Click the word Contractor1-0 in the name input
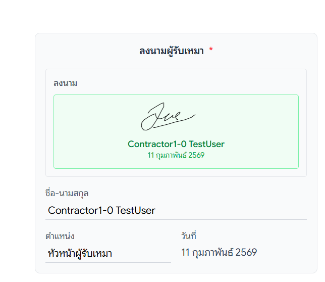The height and width of the screenshot is (282, 325). click(80, 210)
